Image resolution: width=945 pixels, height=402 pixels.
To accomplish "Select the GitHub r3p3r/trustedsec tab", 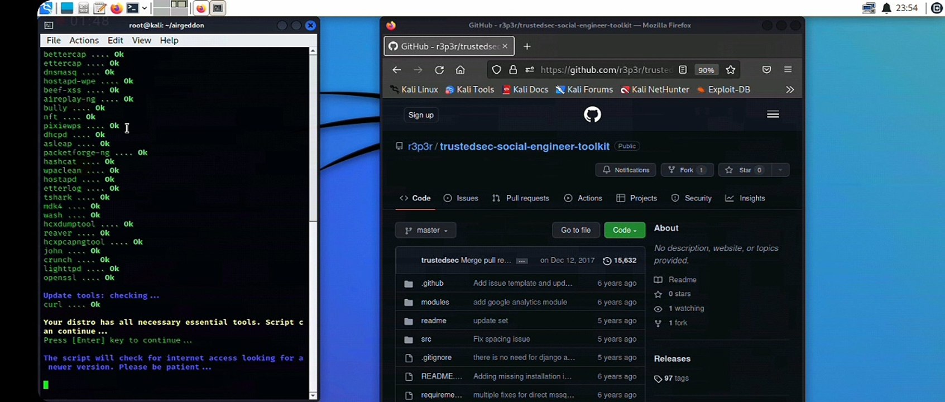I will pos(449,46).
